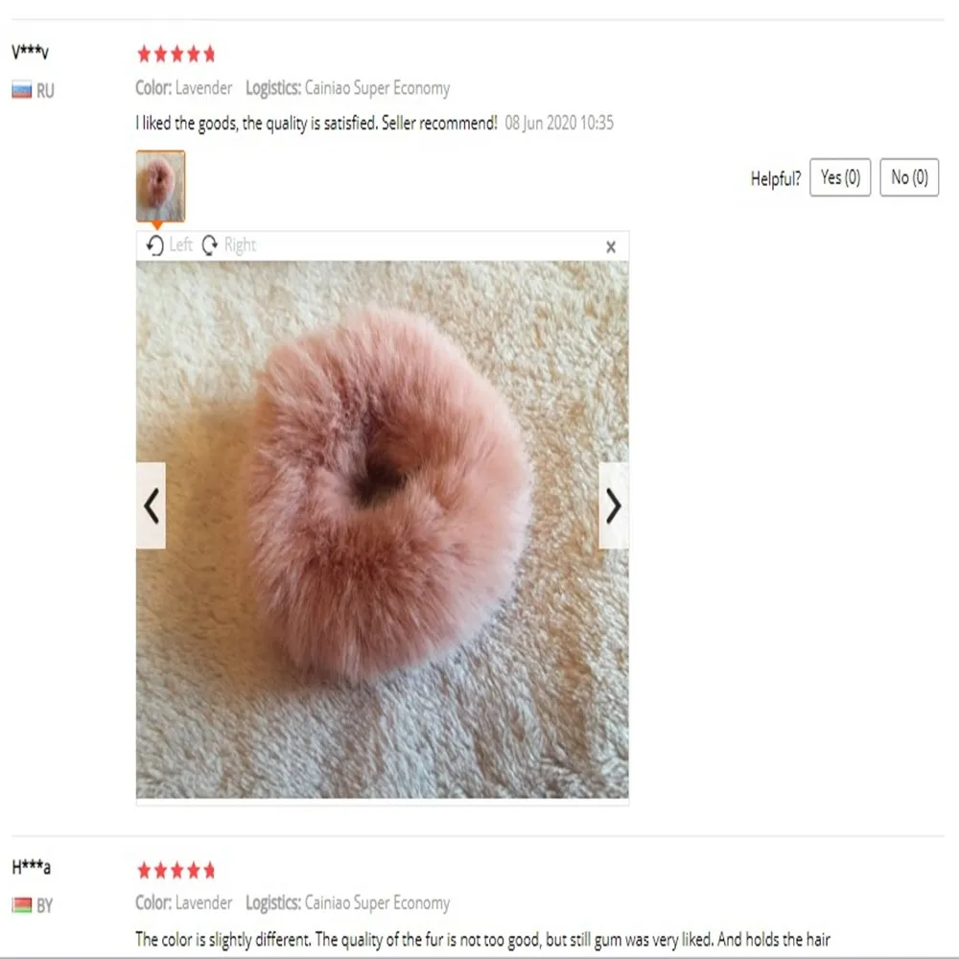Click the star rating of H***a
This screenshot has width=959, height=959.
tap(176, 871)
